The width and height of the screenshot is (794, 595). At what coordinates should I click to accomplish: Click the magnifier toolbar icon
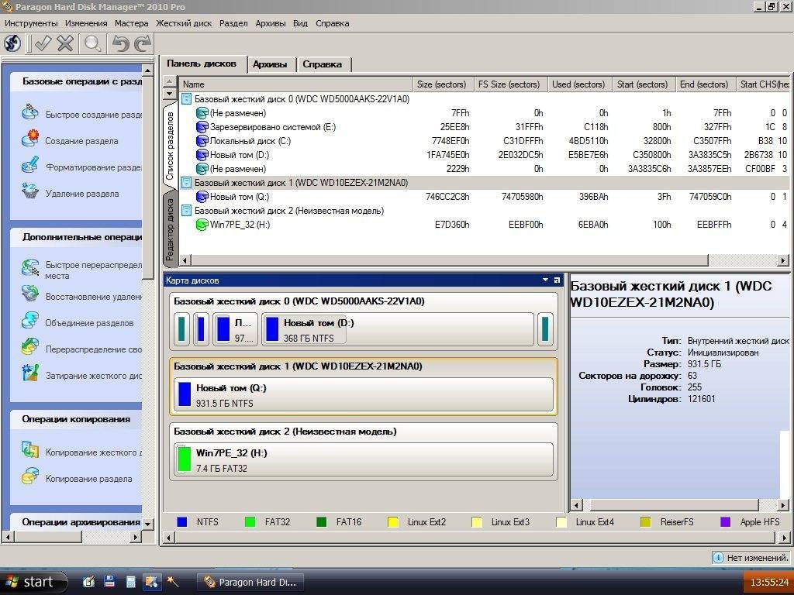pos(93,43)
